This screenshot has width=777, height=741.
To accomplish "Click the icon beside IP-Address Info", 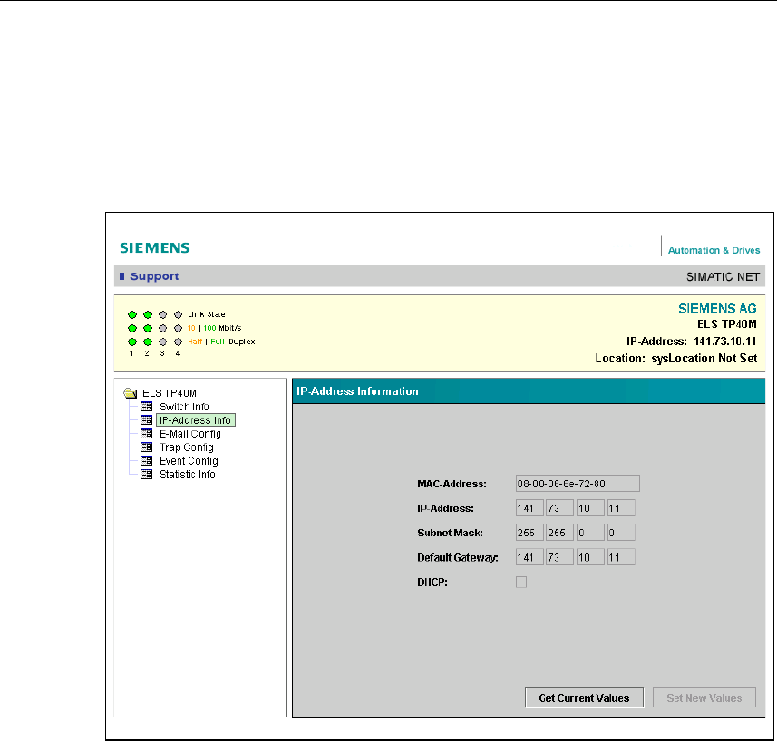I will (x=146, y=419).
